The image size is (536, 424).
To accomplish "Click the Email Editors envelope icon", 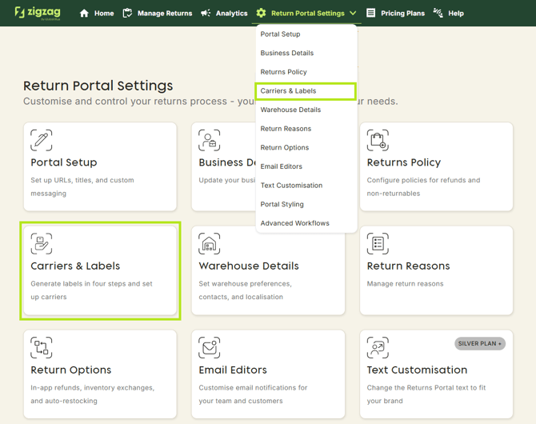I will point(210,347).
